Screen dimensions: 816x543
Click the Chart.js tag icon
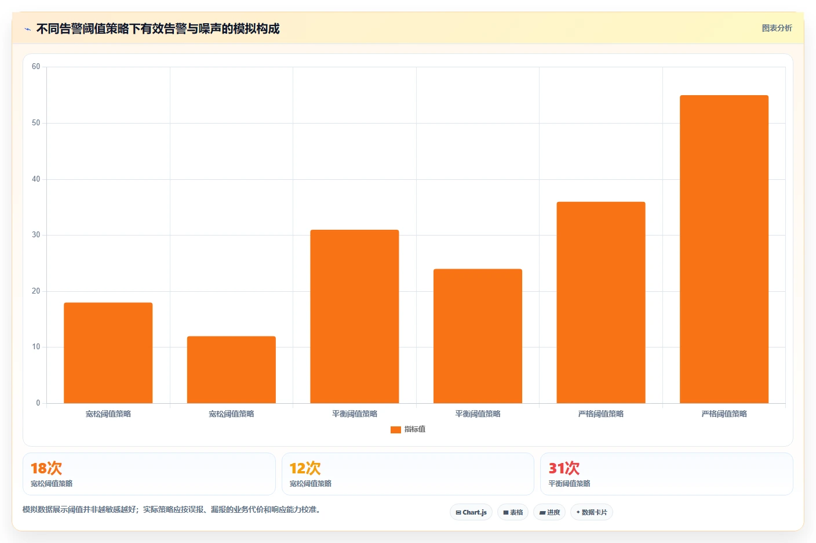(458, 513)
